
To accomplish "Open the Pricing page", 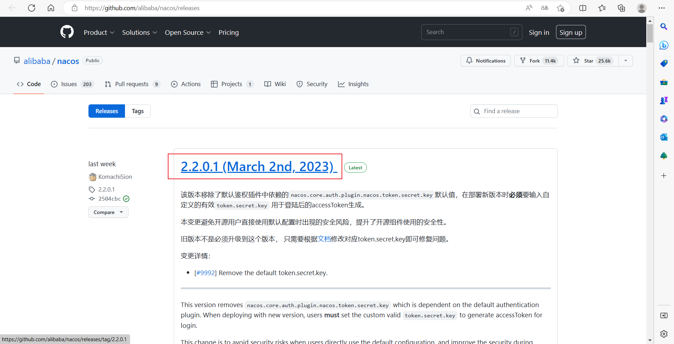I will coord(229,32).
